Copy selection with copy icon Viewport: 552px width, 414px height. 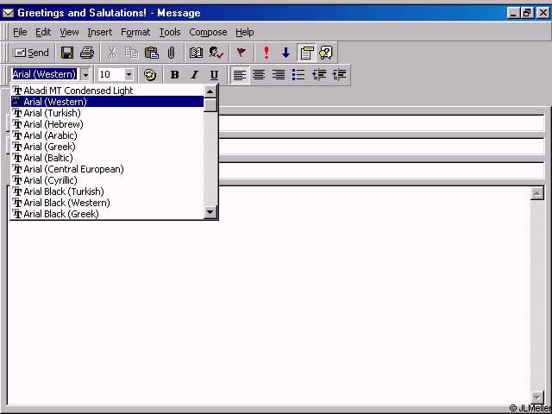point(131,53)
